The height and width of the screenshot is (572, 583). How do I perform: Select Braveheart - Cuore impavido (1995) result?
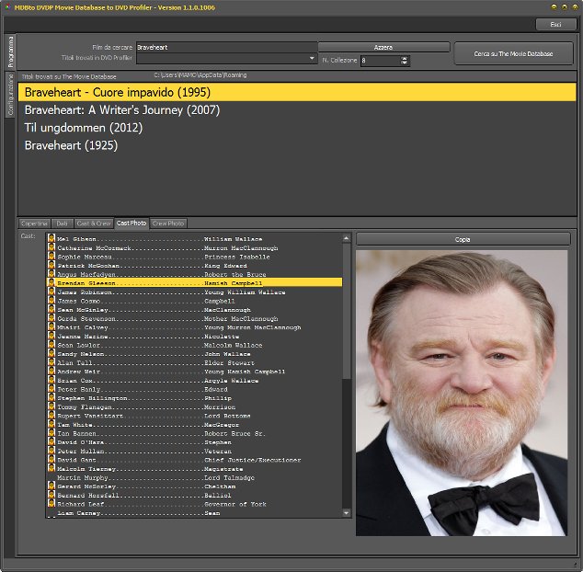pos(297,92)
